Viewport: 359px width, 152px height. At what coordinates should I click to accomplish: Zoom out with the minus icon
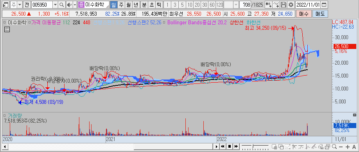[341, 147]
